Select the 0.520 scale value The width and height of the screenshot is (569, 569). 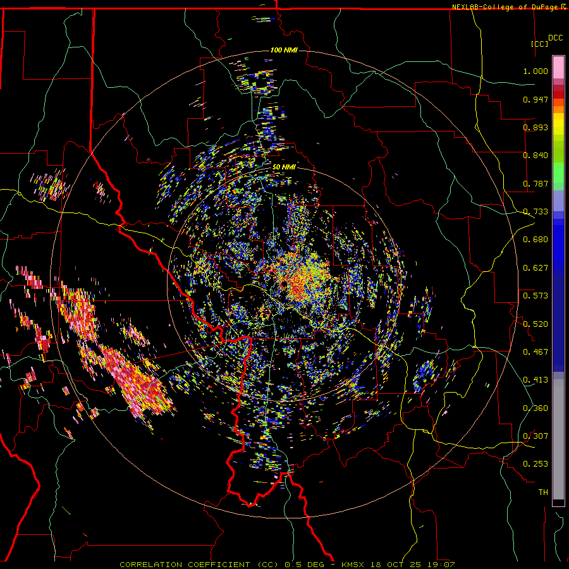coord(535,324)
